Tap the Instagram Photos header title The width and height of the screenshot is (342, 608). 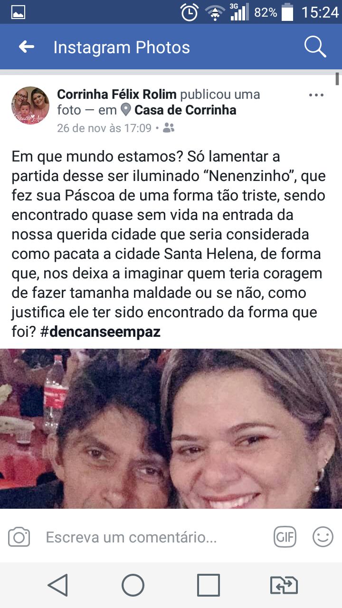pyautogui.click(x=122, y=47)
